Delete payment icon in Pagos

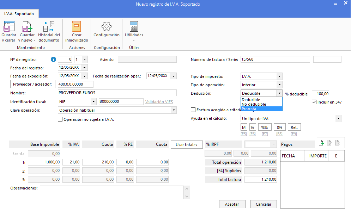pos(338,143)
